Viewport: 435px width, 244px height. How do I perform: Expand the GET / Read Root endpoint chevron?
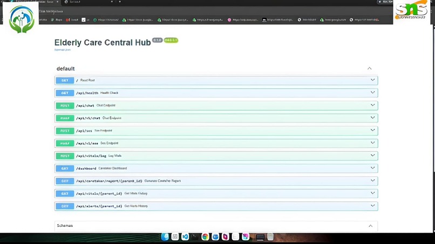click(372, 80)
